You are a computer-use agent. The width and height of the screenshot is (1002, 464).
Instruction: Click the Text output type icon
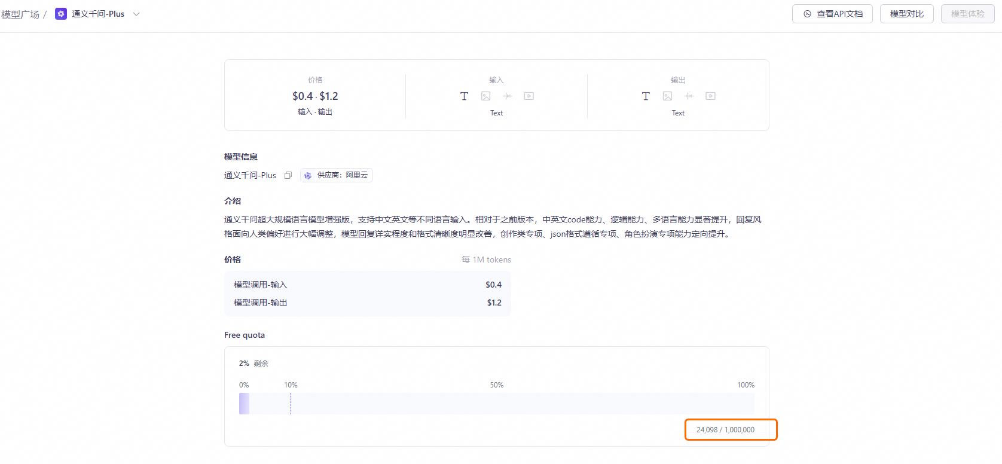646,96
